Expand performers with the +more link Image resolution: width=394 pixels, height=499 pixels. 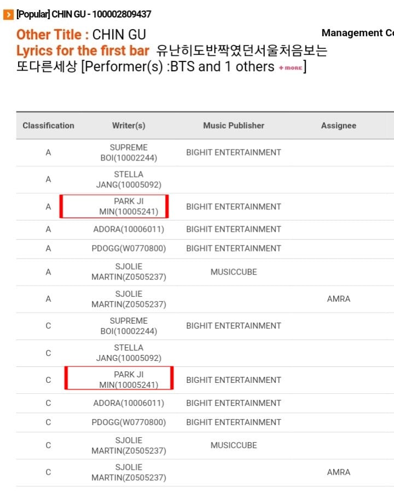point(291,68)
